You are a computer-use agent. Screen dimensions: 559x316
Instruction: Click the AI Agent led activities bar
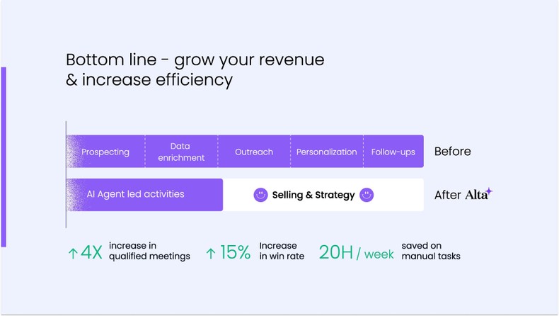pyautogui.click(x=144, y=194)
